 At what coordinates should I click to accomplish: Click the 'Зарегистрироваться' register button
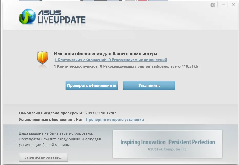tap(43, 157)
